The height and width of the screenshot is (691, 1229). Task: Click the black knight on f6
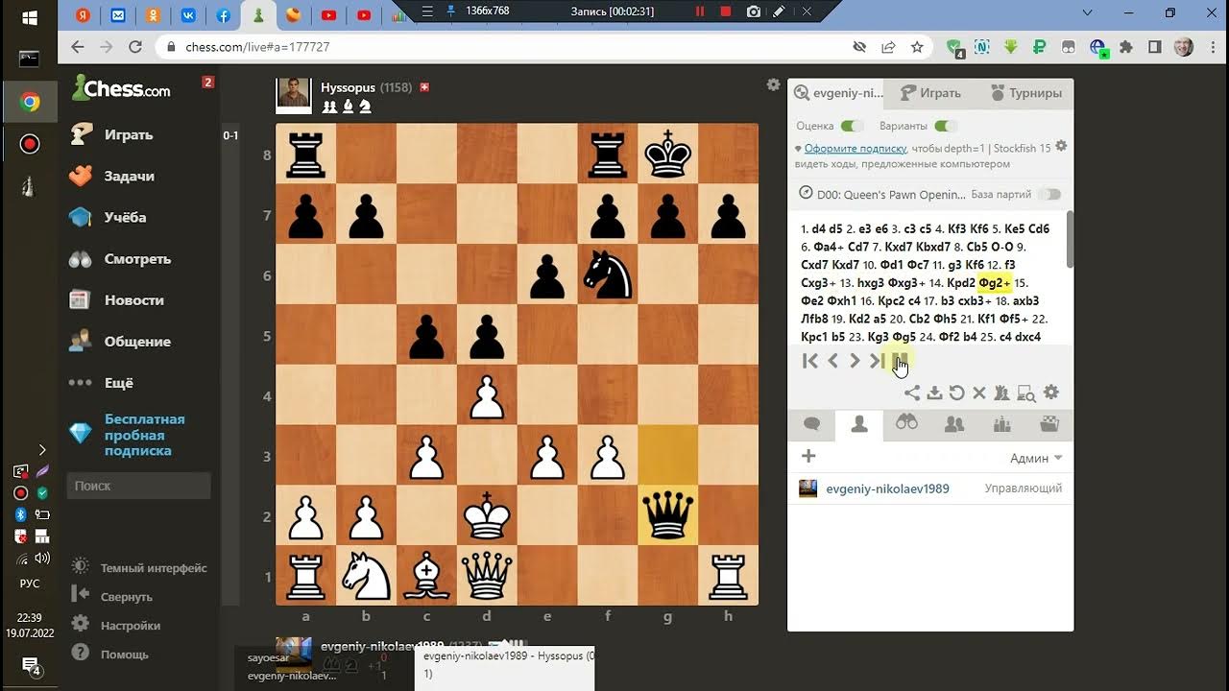pyautogui.click(x=608, y=274)
